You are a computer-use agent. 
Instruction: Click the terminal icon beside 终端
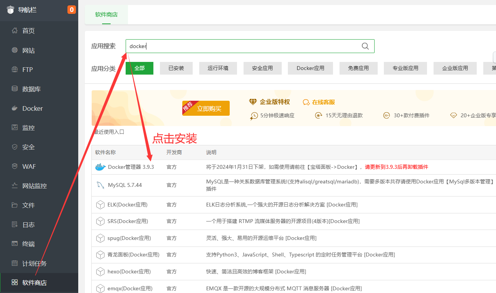click(x=15, y=244)
